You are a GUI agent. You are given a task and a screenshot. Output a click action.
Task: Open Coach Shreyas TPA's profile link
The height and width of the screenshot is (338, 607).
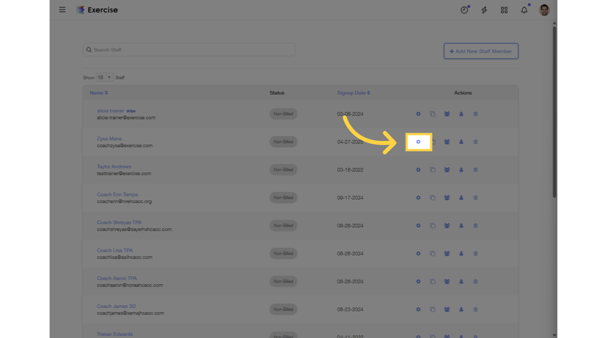coord(119,222)
